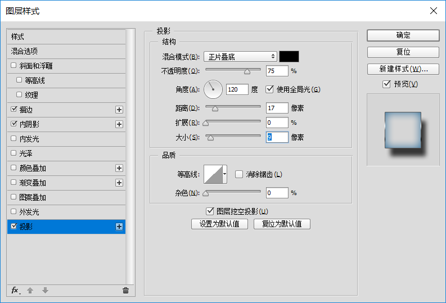This screenshot has height=303, width=446.
Task: Toggle the 使用全局光 checkbox
Action: [269, 89]
